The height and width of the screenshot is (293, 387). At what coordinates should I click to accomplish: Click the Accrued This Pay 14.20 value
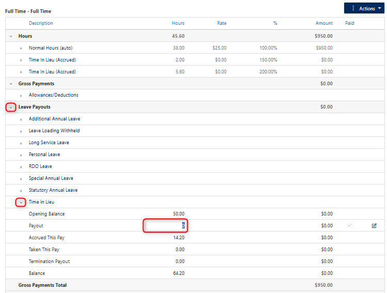click(x=179, y=237)
